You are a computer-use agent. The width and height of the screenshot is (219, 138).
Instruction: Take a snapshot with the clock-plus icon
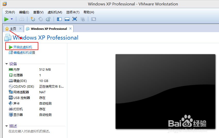pyautogui.click(x=33, y=19)
